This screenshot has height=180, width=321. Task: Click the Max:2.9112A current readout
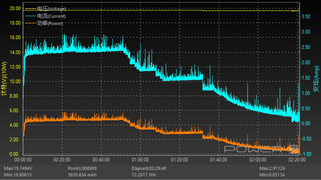point(273,169)
